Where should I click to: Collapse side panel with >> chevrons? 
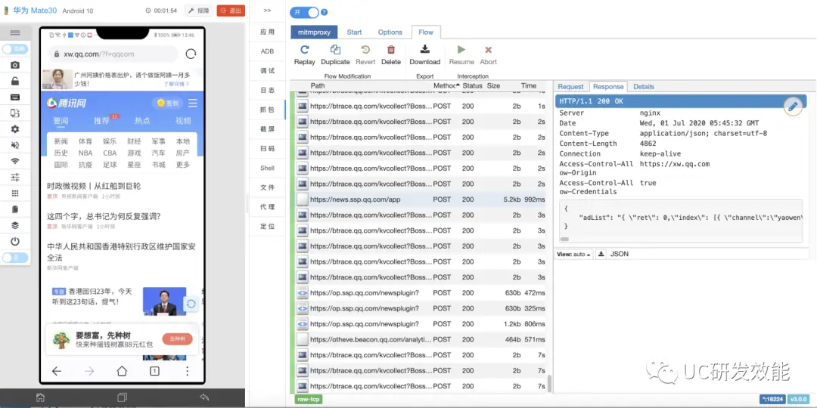(267, 11)
